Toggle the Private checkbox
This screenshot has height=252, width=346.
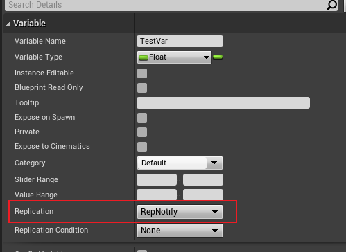coord(142,132)
